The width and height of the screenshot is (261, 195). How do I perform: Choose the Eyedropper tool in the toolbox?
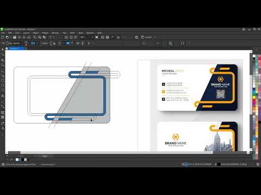pyautogui.click(x=3, y=123)
